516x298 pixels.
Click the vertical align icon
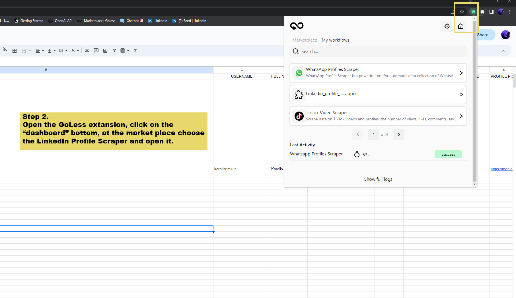pyautogui.click(x=50, y=51)
